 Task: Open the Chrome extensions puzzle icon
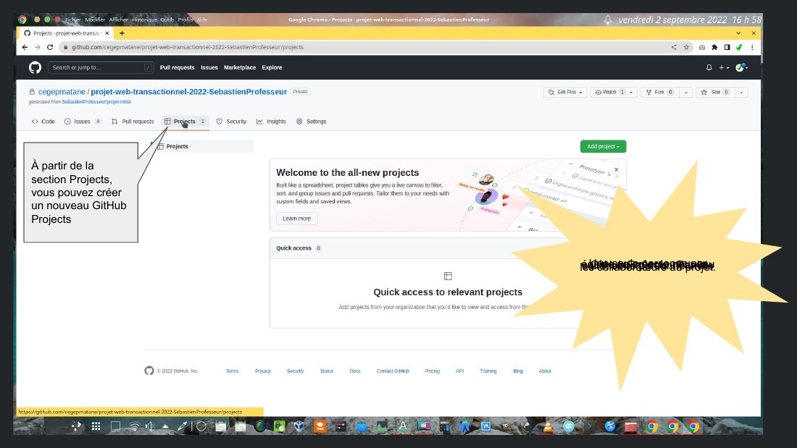pyautogui.click(x=714, y=47)
